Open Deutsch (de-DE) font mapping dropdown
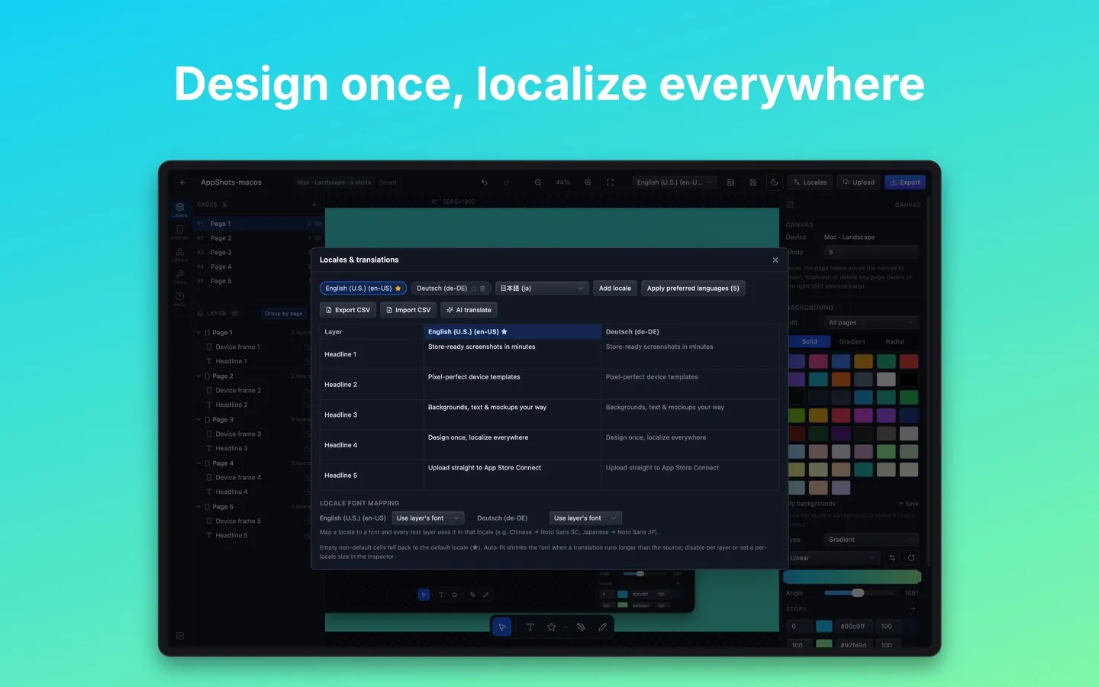The height and width of the screenshot is (687, 1099). (x=585, y=518)
